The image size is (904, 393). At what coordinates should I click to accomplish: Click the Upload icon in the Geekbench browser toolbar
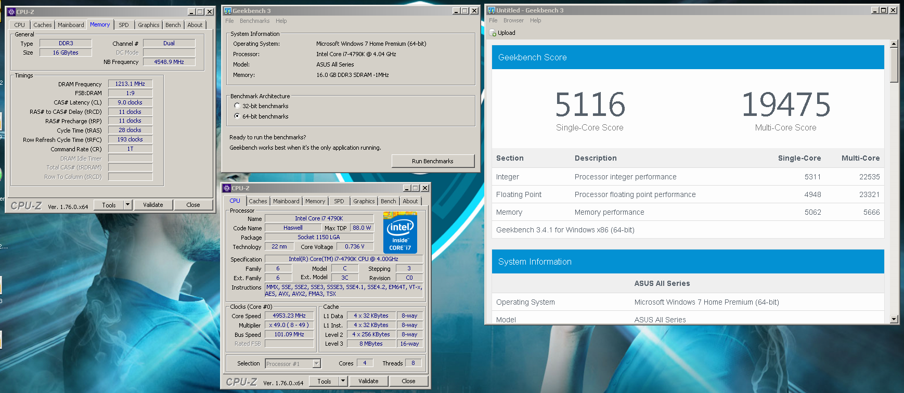click(493, 33)
